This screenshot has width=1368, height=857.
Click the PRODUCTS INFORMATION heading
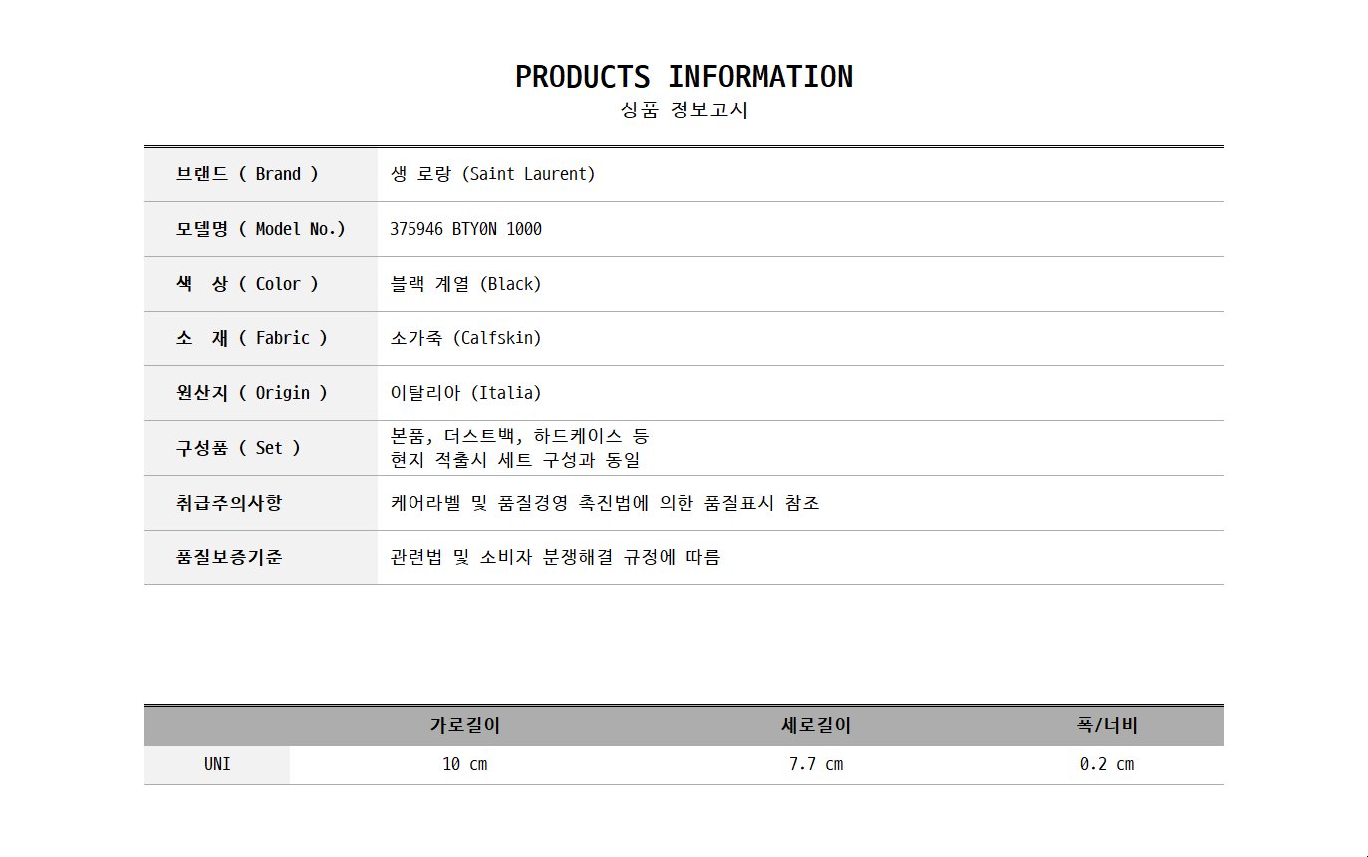coord(684,77)
